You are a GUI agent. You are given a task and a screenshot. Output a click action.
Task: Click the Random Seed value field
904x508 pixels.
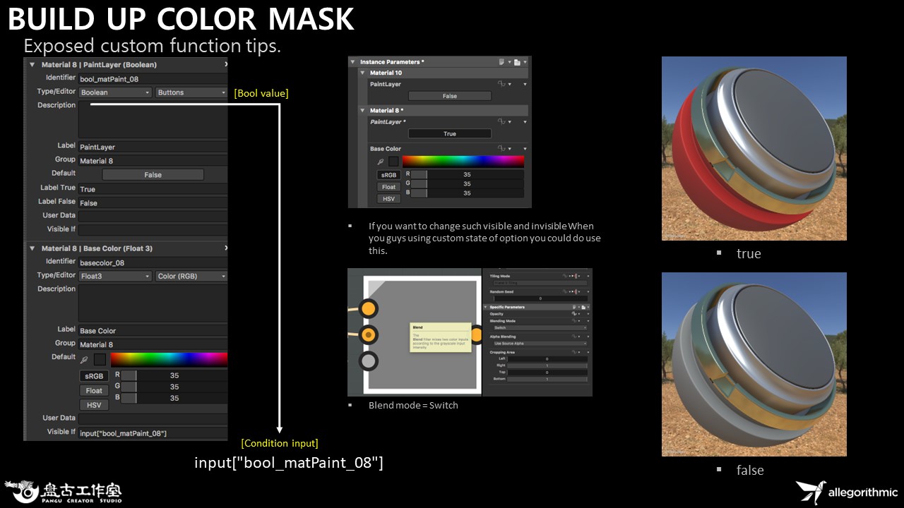(540, 298)
